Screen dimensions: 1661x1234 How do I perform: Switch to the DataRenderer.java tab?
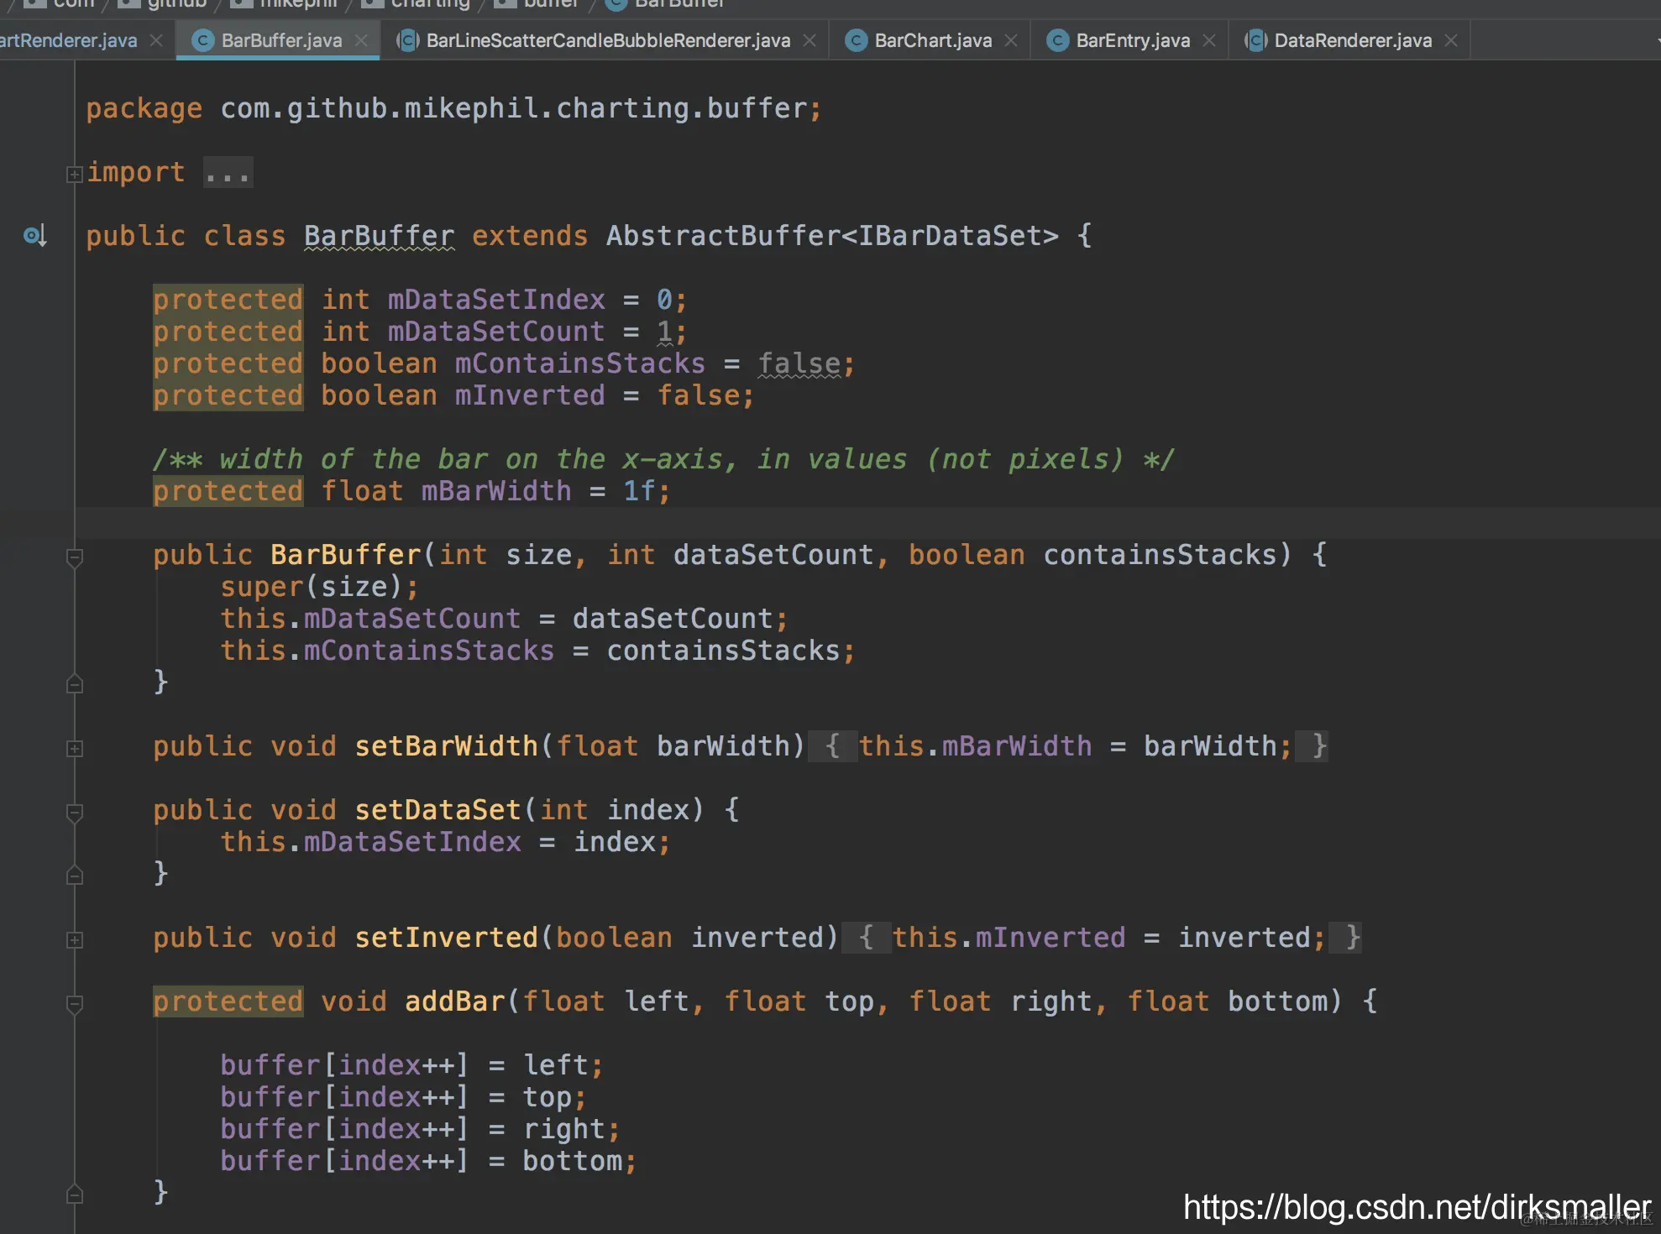click(1352, 40)
